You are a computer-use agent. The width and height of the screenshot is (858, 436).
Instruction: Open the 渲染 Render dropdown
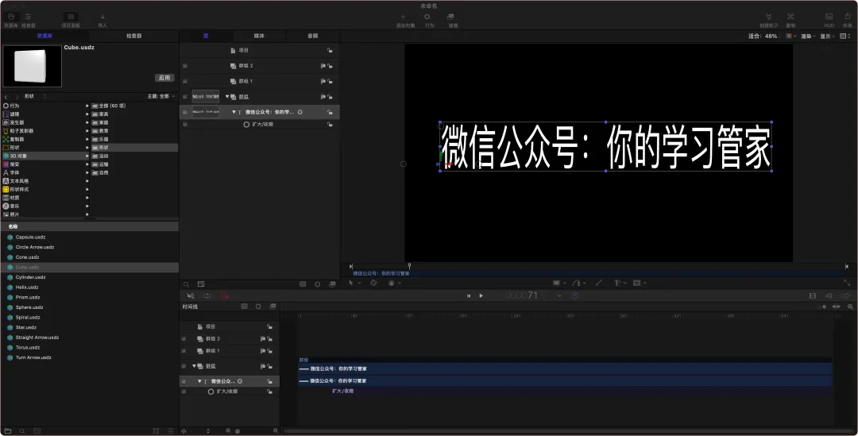[x=808, y=36]
